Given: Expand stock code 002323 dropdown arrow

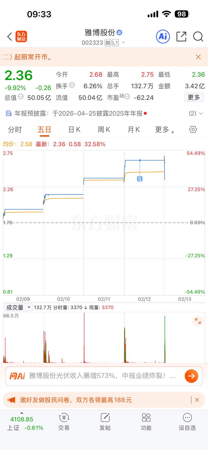Looking at the screenshot, I should click(123, 43).
